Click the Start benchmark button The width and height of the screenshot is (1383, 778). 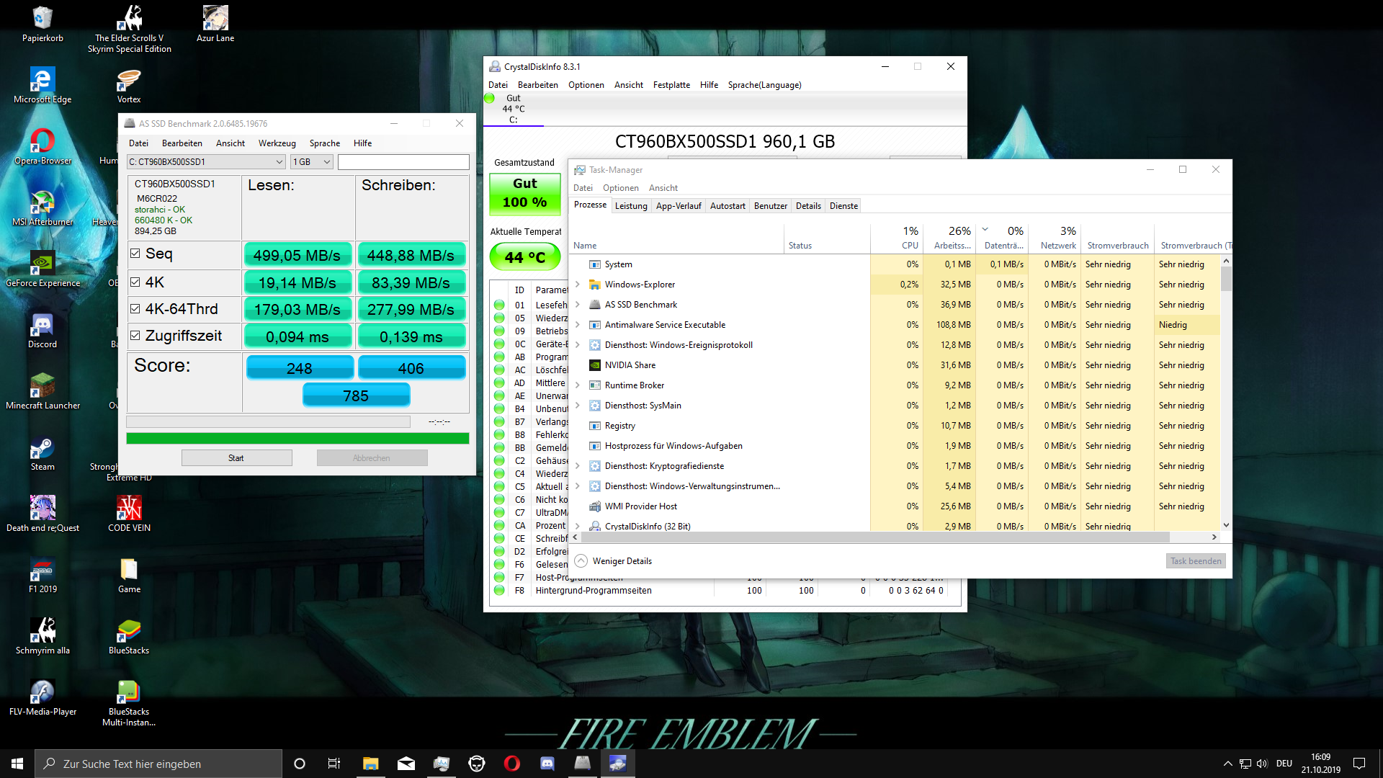tap(236, 458)
